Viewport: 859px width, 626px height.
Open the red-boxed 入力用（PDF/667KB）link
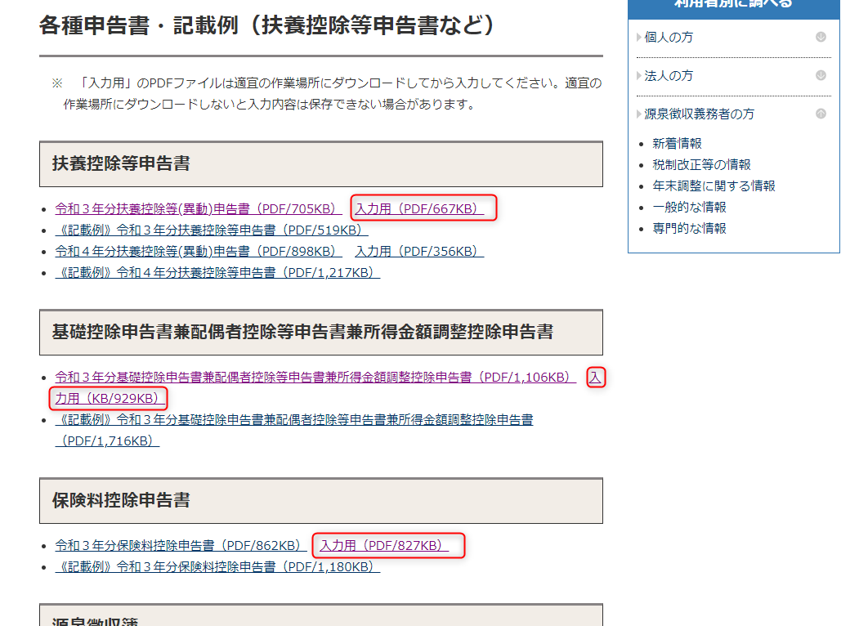(418, 208)
